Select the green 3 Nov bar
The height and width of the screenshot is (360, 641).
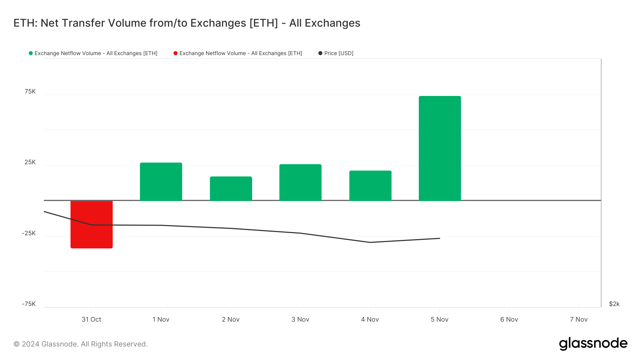pos(300,182)
